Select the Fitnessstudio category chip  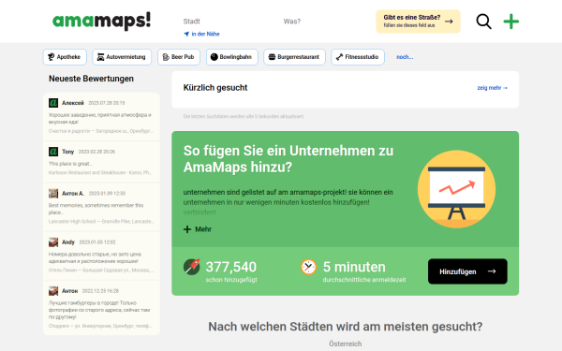click(x=358, y=57)
